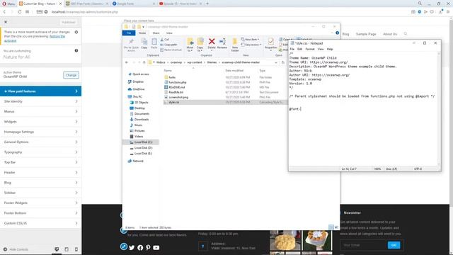The height and width of the screenshot is (255, 453).
Task: Reload page with browser refresh icon
Action: click(19, 12)
